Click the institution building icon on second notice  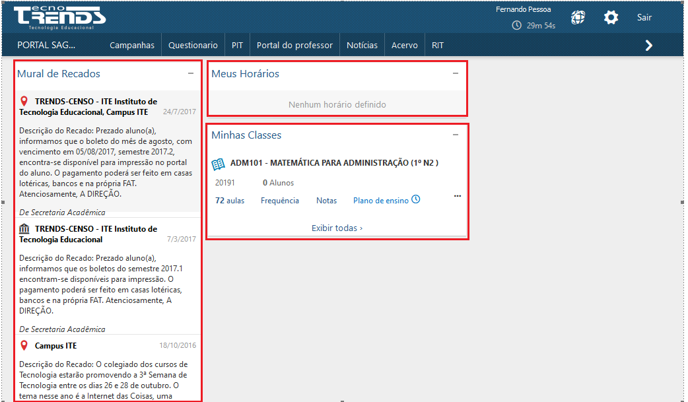pyautogui.click(x=24, y=229)
